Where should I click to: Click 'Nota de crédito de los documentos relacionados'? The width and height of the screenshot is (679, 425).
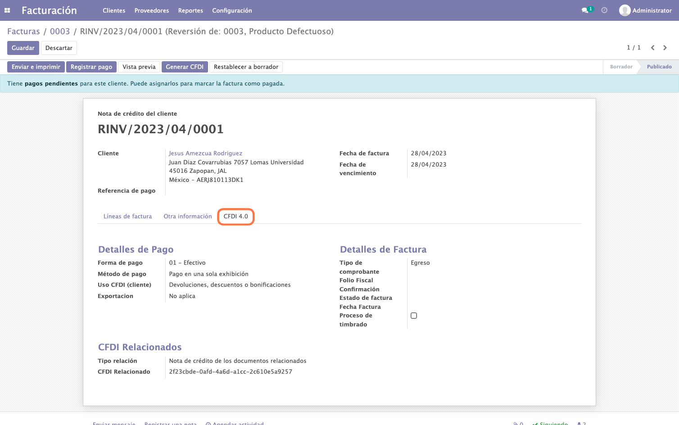click(x=238, y=361)
